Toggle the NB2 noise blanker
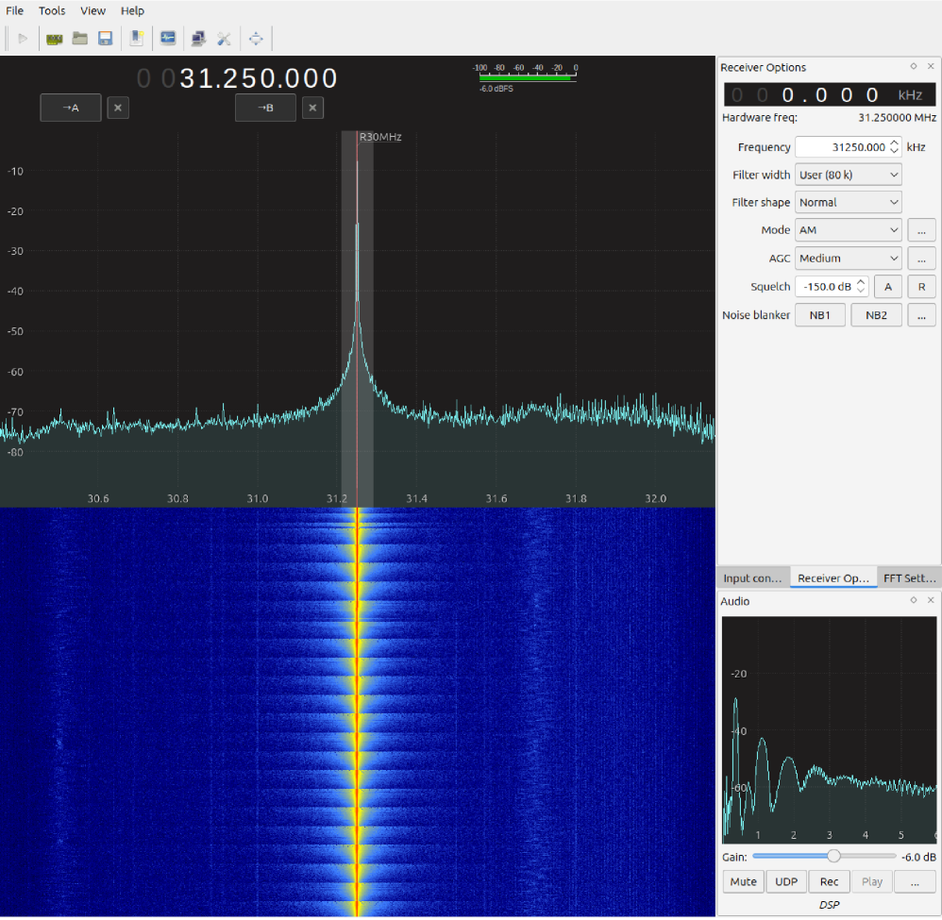This screenshot has height=920, width=942. (x=876, y=315)
